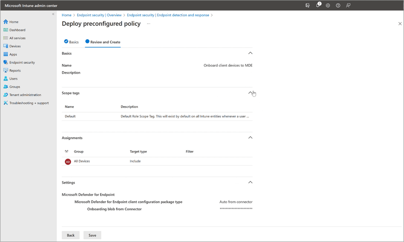Collapse the Basics section
This screenshot has width=404, height=242.
click(x=250, y=53)
